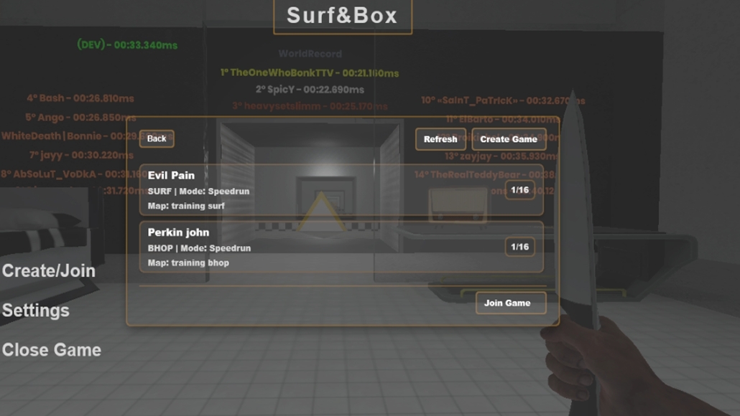Click the WorldRecord leaderboard heading
740x416 pixels.
click(x=310, y=54)
